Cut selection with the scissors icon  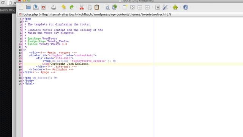[x=82, y=7]
